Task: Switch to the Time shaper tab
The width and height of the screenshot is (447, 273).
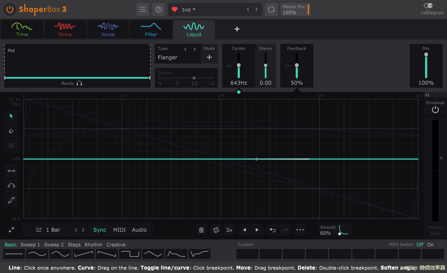Action: [x=22, y=29]
